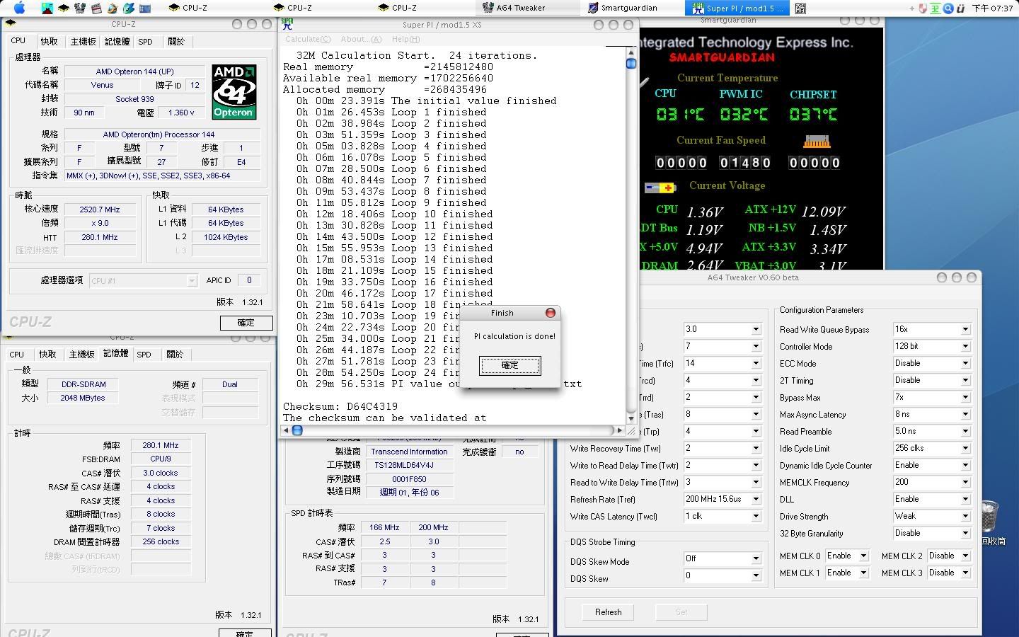Confirm 確定 in the PI calculation done dialog
This screenshot has width=1019, height=637.
point(509,365)
